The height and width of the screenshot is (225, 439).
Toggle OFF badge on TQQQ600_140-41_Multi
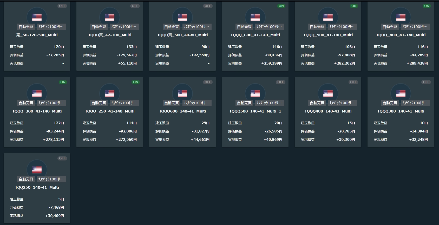(208, 82)
